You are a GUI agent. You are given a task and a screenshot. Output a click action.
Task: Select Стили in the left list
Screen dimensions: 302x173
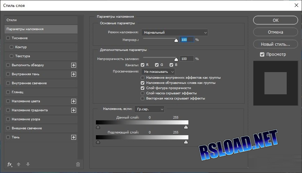(41, 20)
